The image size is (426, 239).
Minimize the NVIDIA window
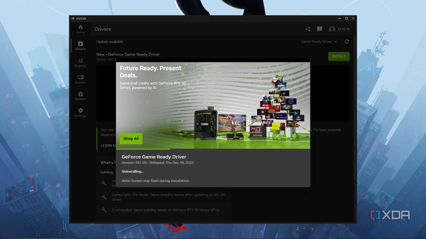[340, 18]
